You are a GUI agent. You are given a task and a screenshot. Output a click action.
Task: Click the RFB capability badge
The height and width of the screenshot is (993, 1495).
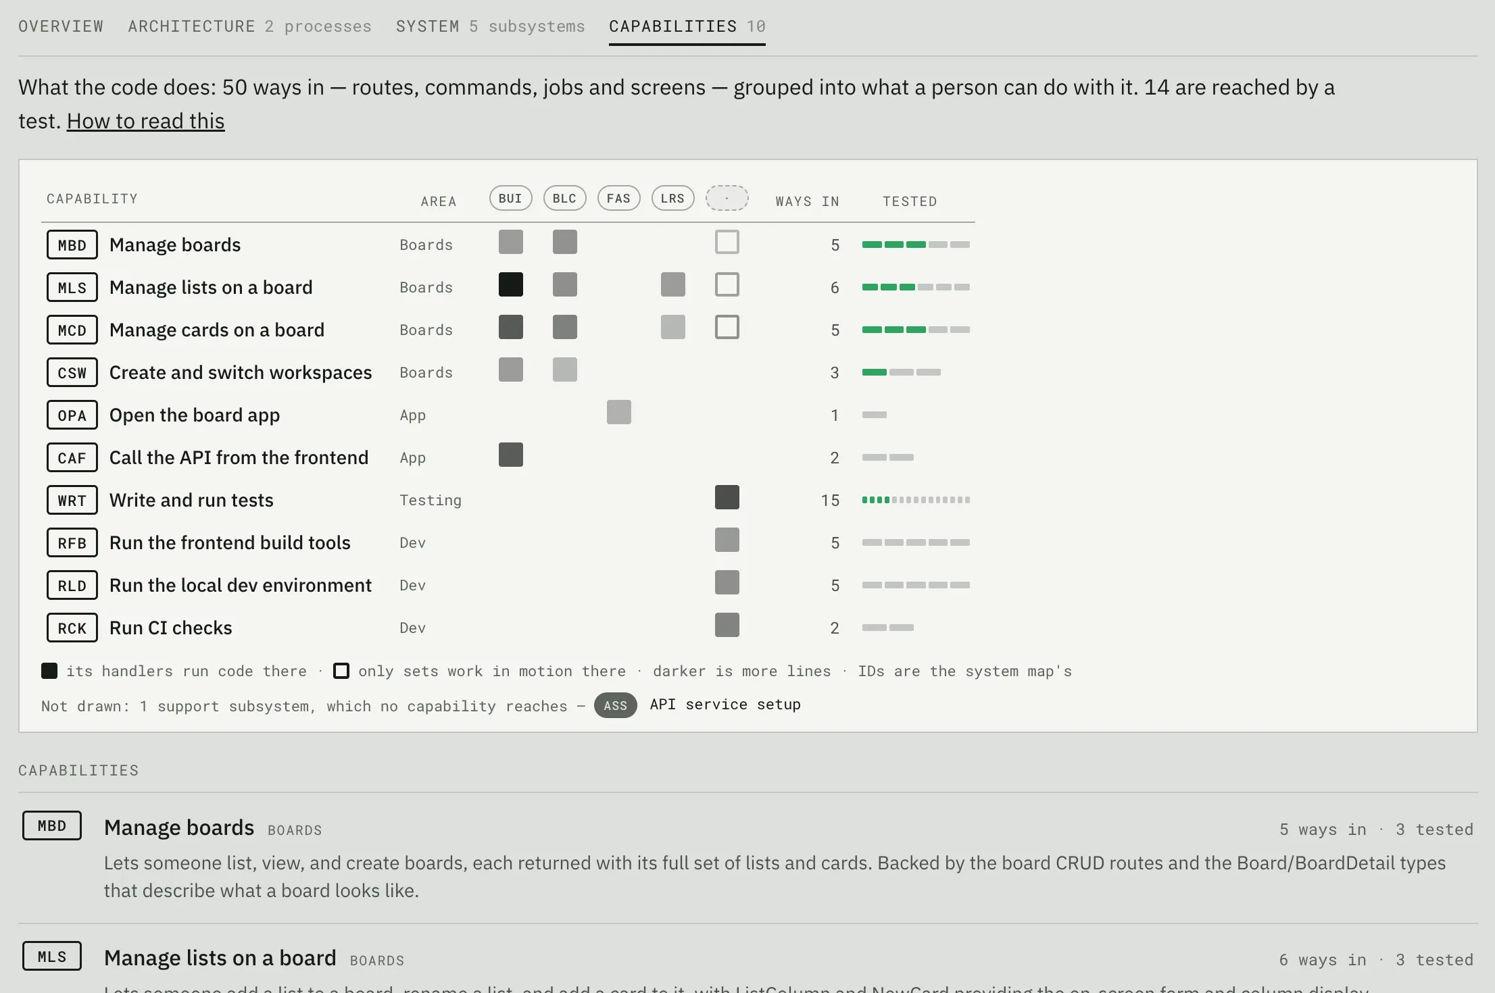pos(72,542)
